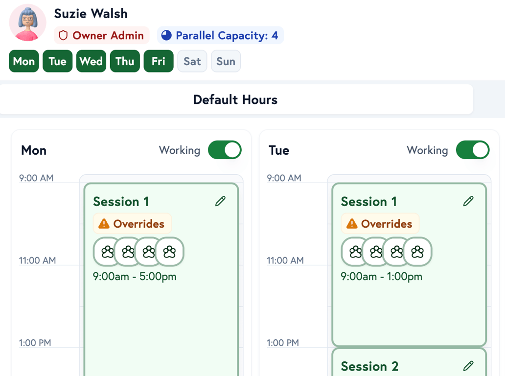Viewport: 505px width, 376px height.
Task: Click the Owner Admin shield icon
Action: tap(64, 35)
